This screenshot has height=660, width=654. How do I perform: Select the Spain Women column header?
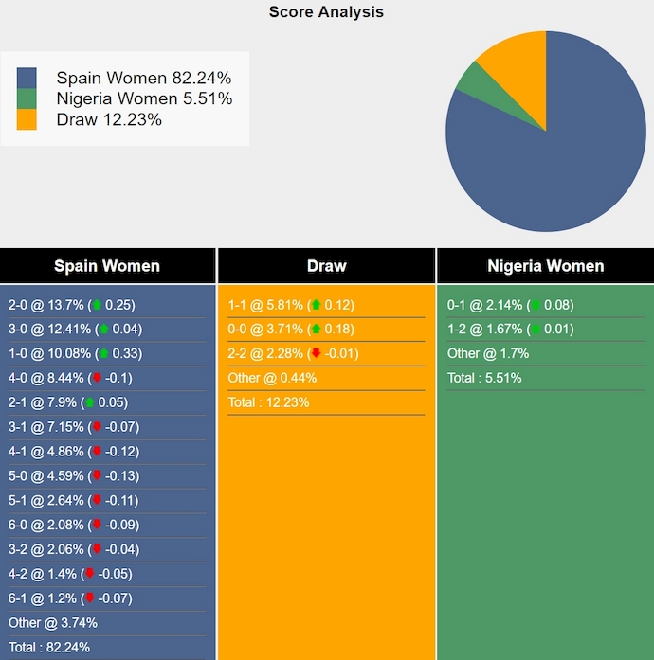pos(107,266)
